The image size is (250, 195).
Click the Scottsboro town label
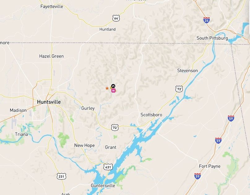pyautogui.click(x=151, y=115)
